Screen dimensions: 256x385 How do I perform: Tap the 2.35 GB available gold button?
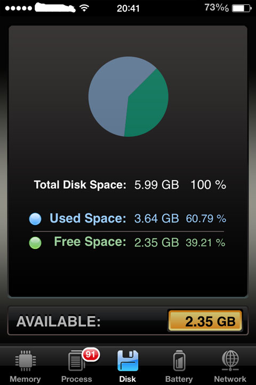205,321
